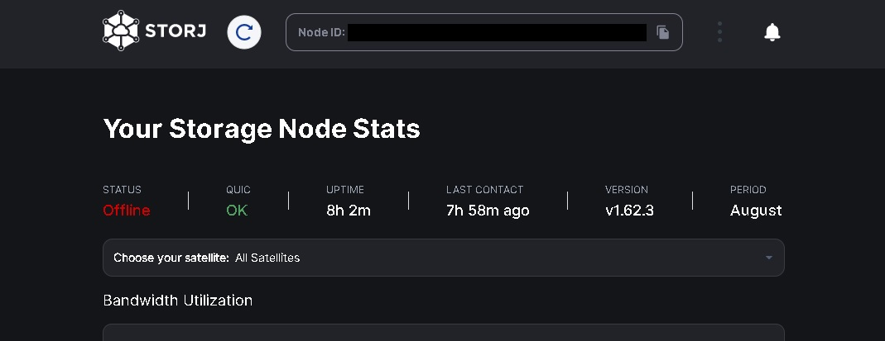Open the notifications bell
885x341 pixels.
[x=772, y=32]
